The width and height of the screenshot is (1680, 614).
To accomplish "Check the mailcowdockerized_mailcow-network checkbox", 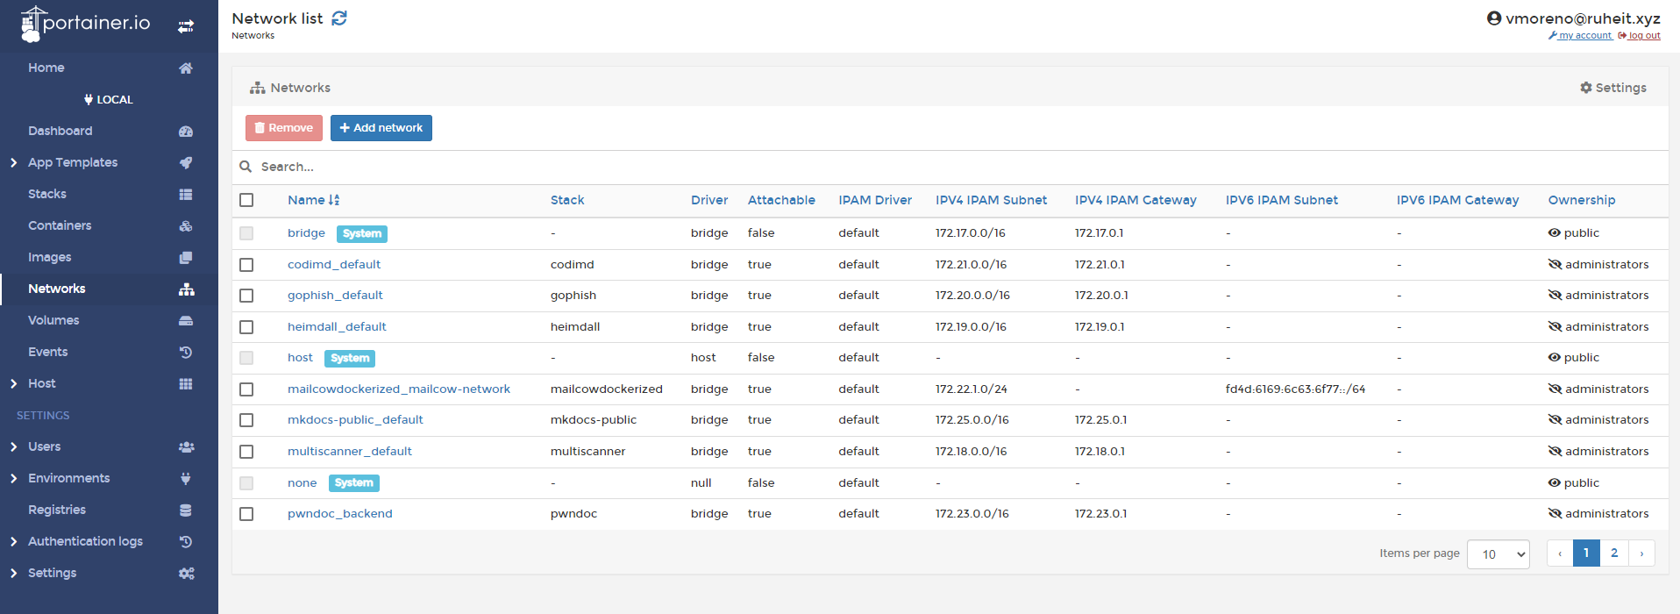I will 246,389.
